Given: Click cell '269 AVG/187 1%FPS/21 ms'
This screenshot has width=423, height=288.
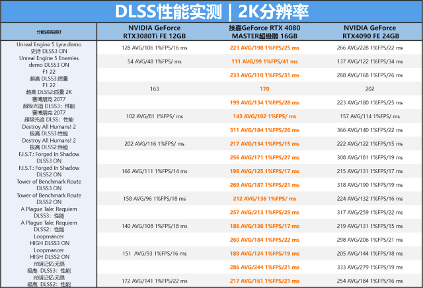Looking at the screenshot, I should coord(264,185).
